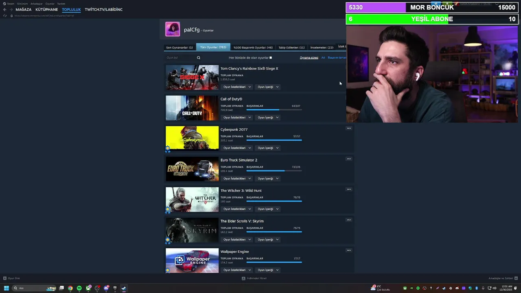Click the search magnifier in game list
This screenshot has width=521, height=293.
199,58
